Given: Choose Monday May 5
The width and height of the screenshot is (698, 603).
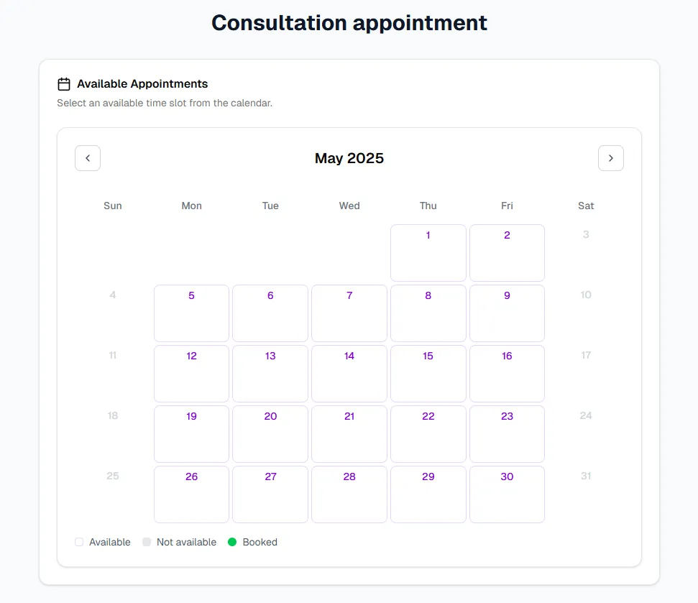Looking at the screenshot, I should tap(191, 313).
